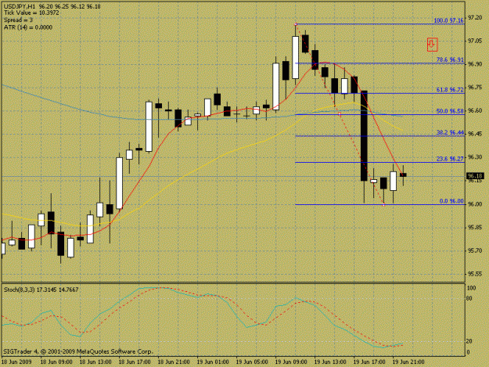Click the Fibonacci anchor point at the 97.16 high
This screenshot has height=367, width=489.
pyautogui.click(x=296, y=24)
